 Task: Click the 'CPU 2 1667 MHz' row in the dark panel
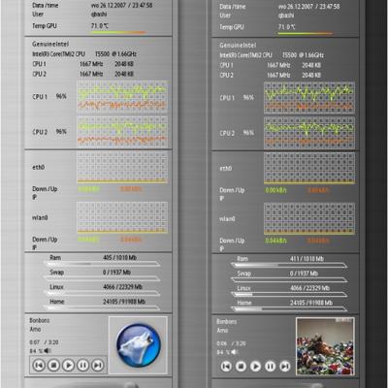[x=271, y=75]
